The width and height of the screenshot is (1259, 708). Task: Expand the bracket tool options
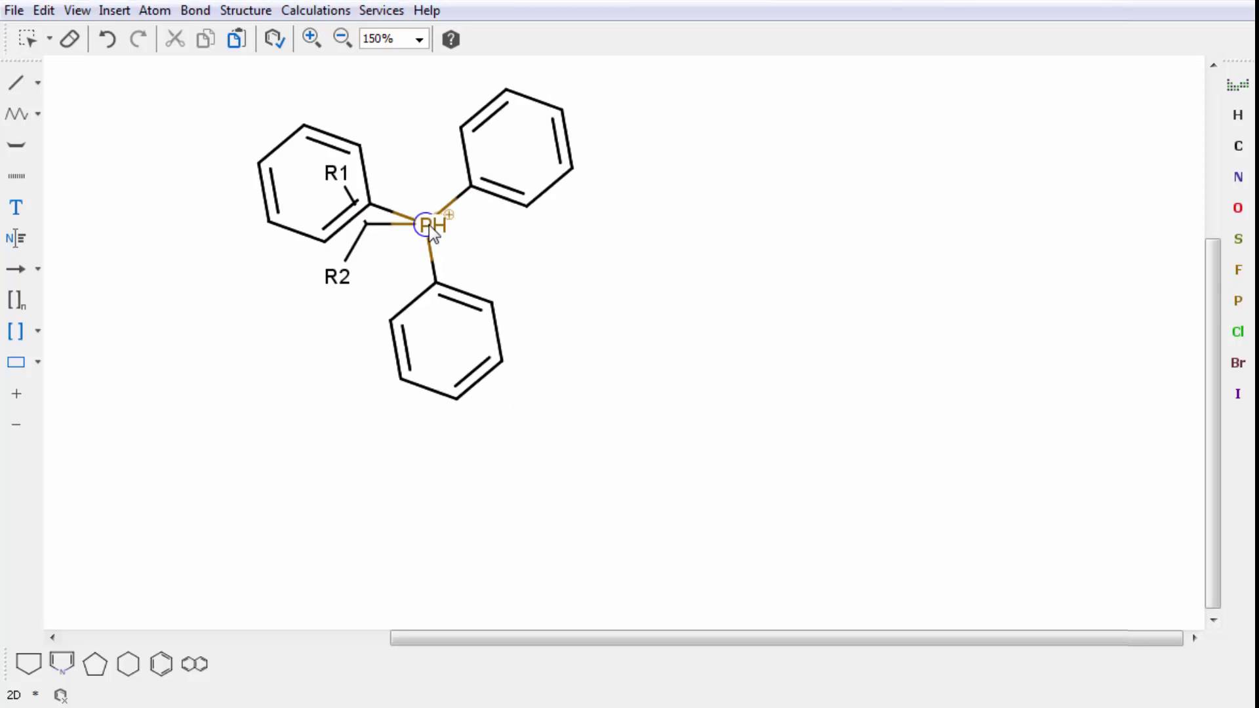(x=37, y=331)
